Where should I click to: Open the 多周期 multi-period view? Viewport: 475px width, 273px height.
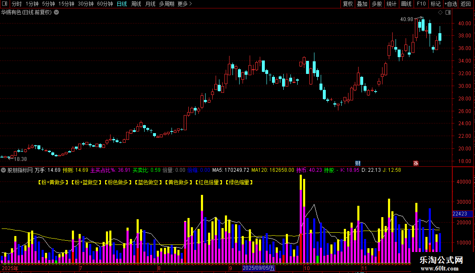pos(166,4)
